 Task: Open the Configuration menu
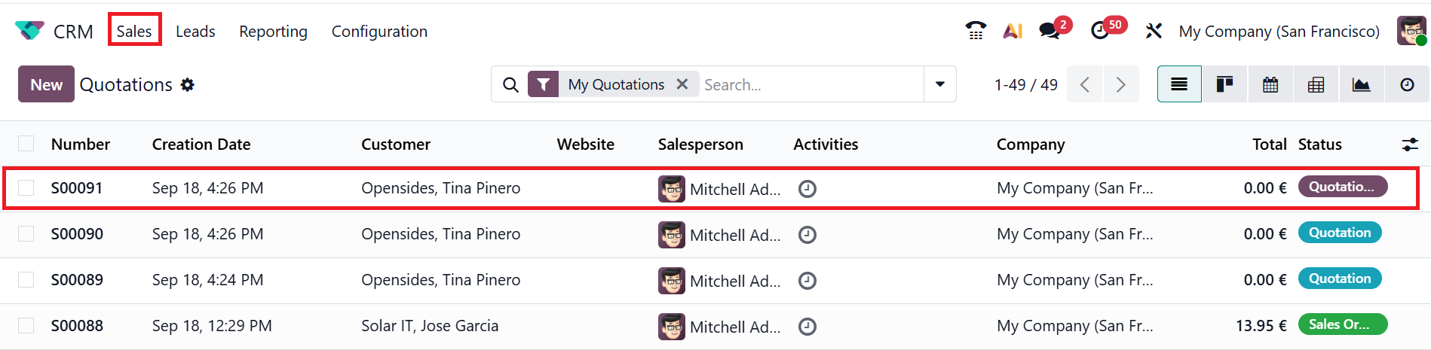pyautogui.click(x=379, y=32)
